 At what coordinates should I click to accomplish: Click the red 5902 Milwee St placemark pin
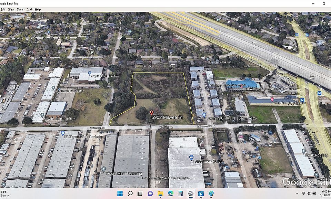tap(151, 113)
